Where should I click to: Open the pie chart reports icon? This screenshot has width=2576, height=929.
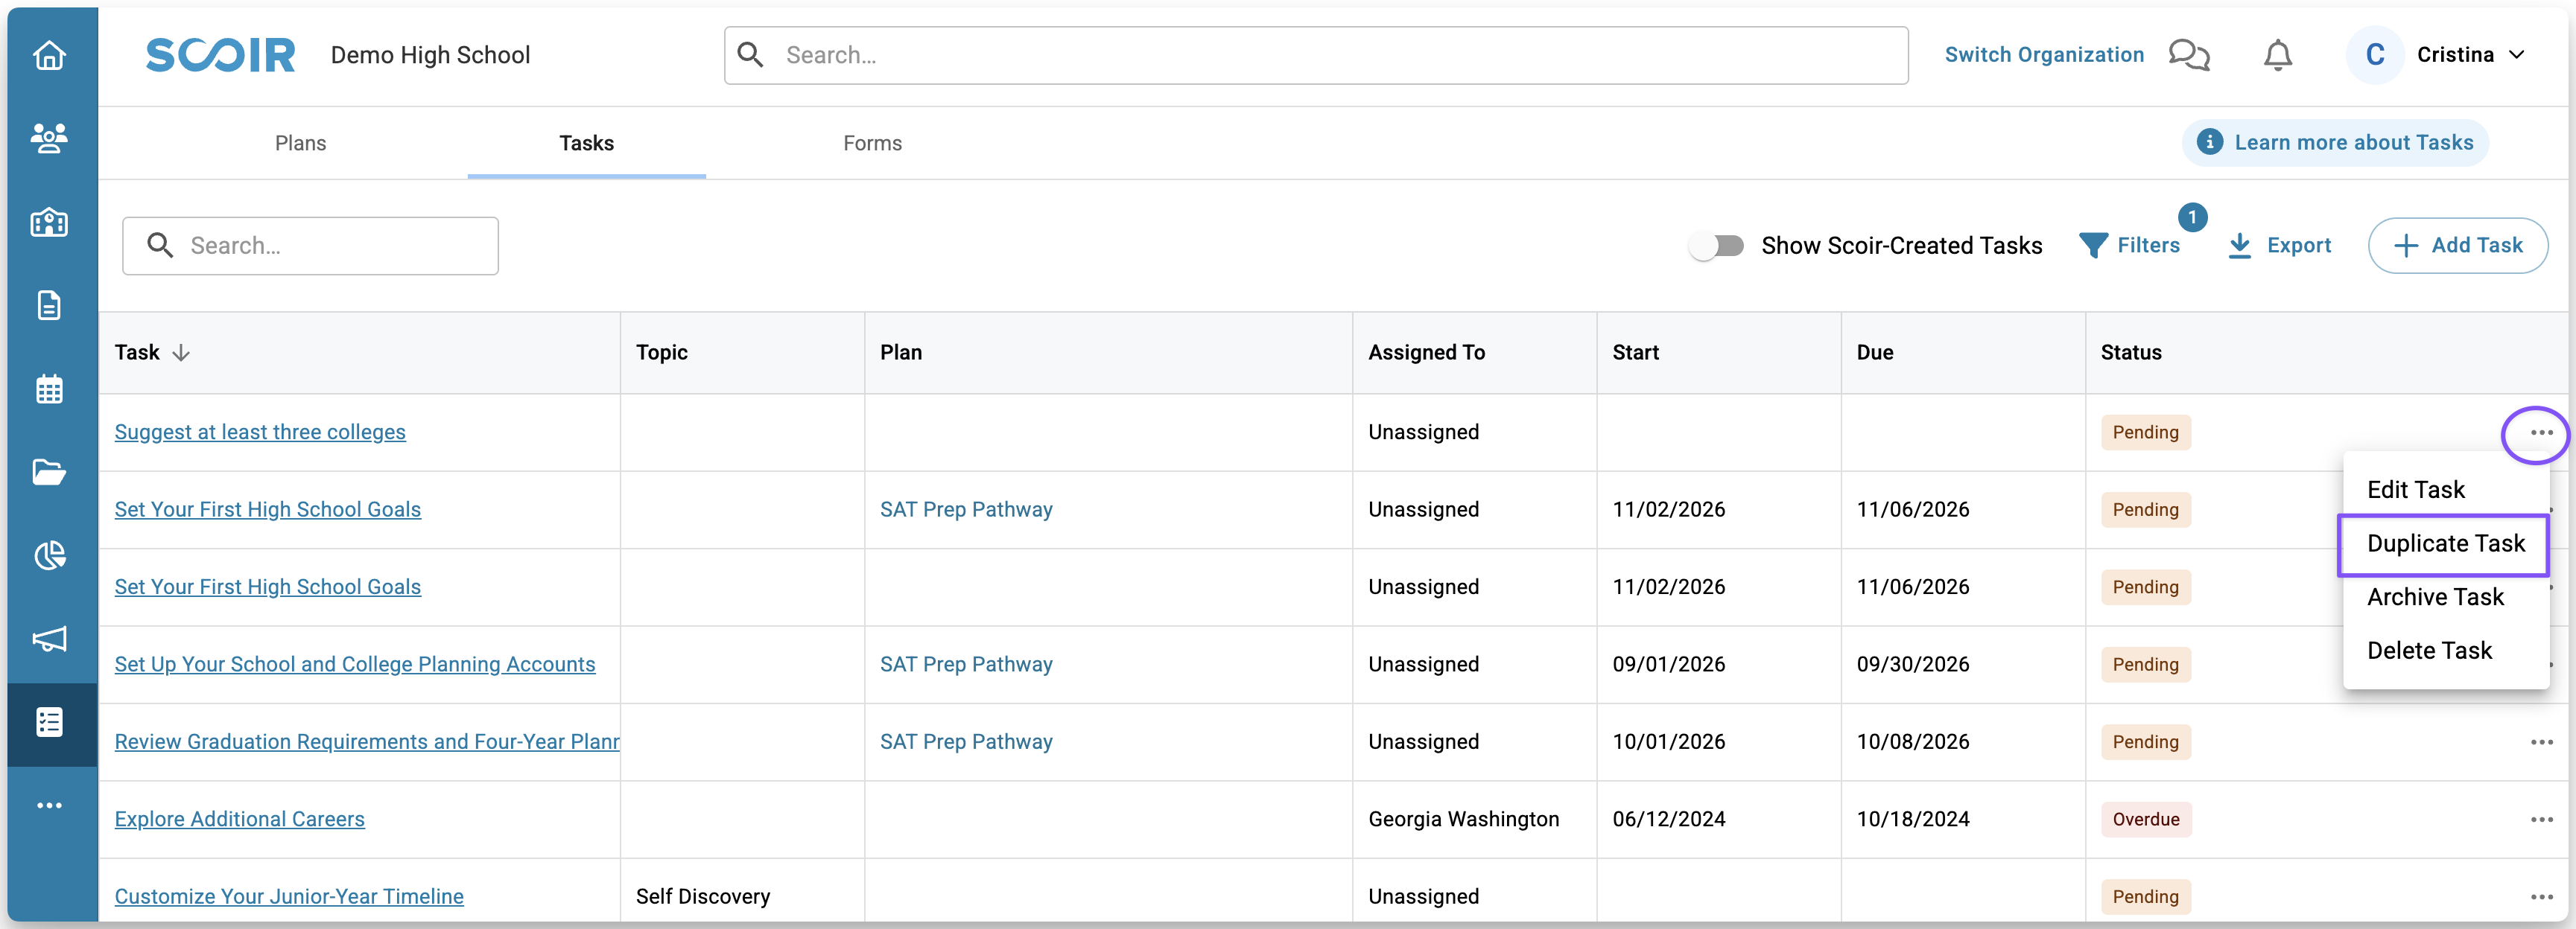49,555
